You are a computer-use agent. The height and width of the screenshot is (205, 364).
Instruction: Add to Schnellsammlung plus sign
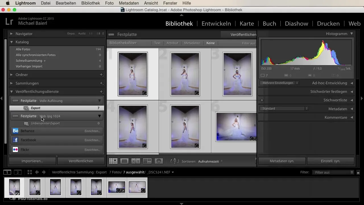[x=45, y=61]
